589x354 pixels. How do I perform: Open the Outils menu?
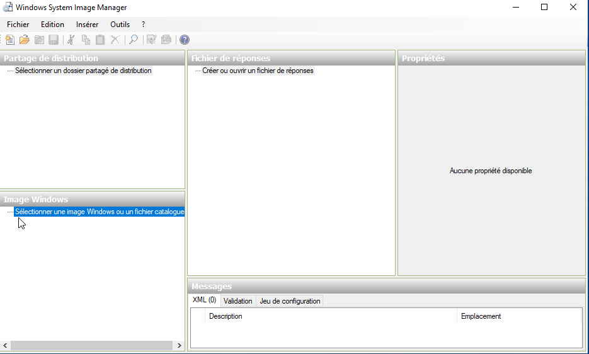(120, 25)
